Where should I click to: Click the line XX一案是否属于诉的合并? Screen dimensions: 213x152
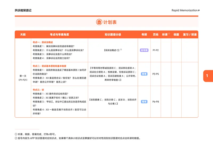point(59,109)
